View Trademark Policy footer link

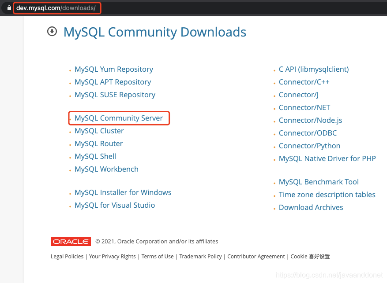(200, 257)
